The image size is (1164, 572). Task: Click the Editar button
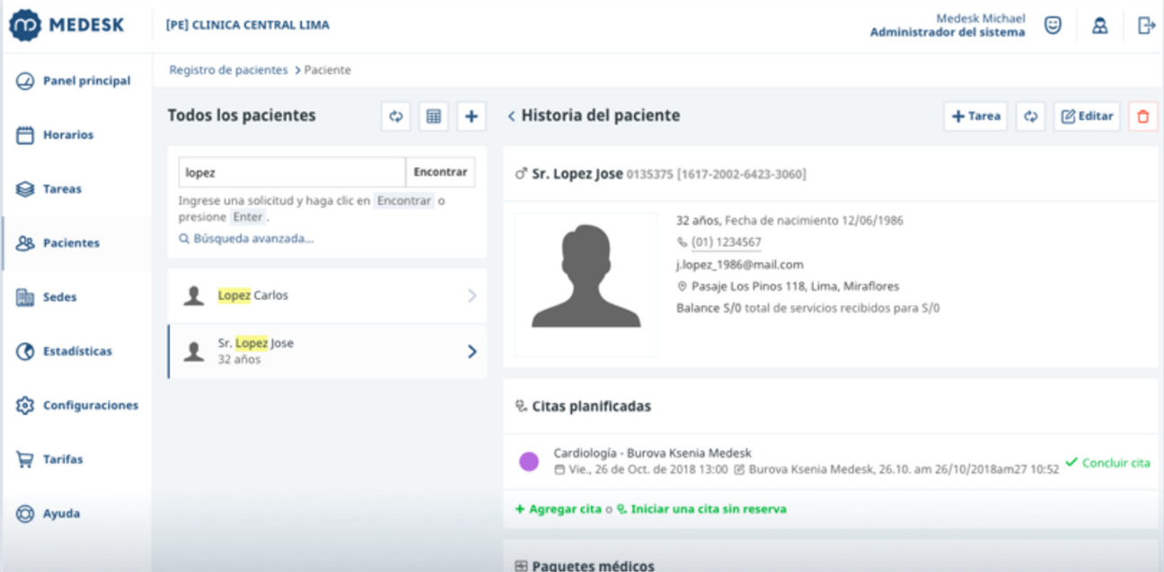[1087, 116]
